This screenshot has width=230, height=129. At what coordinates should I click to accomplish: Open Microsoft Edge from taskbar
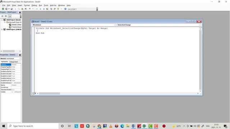tap(122, 126)
